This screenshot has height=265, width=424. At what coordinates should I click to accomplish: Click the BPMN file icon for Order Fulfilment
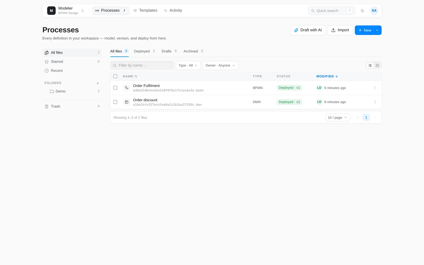[127, 88]
